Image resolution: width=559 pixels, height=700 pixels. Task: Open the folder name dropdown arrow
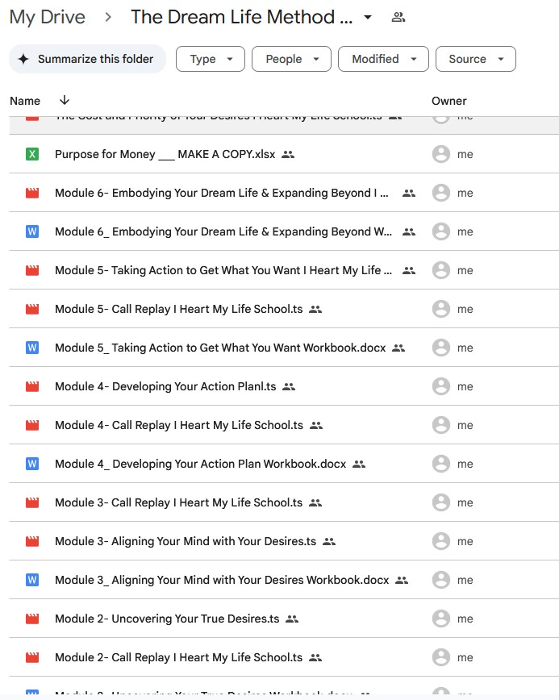coord(369,17)
